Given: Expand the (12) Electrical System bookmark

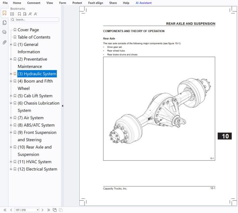Looking at the screenshot, I should [x=11, y=169].
